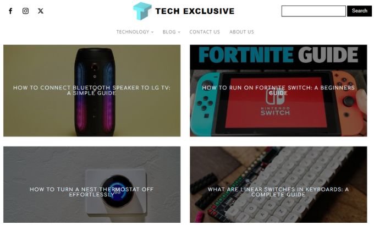Open the linear switches keyboards article
This screenshot has width=374, height=225.
coord(278,192)
